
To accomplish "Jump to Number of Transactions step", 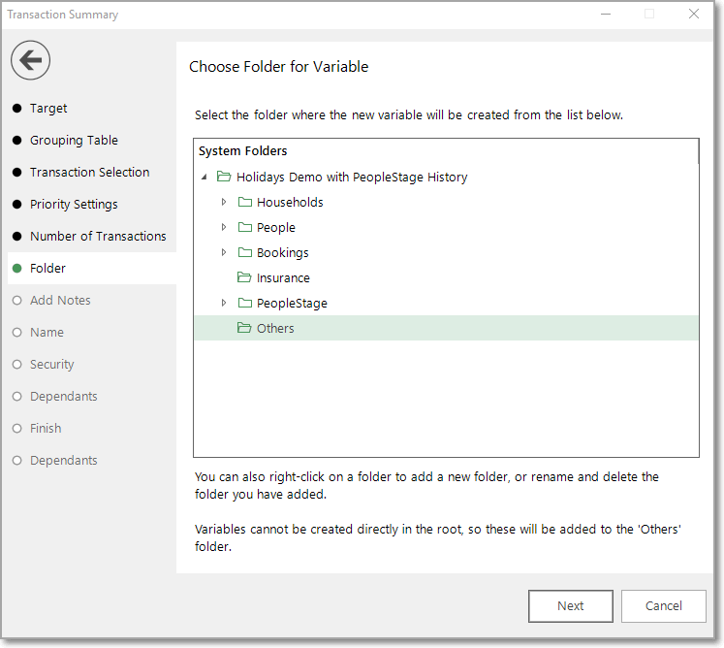I will point(98,236).
